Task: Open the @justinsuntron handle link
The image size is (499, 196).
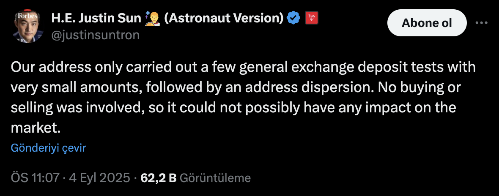Action: pos(95,35)
